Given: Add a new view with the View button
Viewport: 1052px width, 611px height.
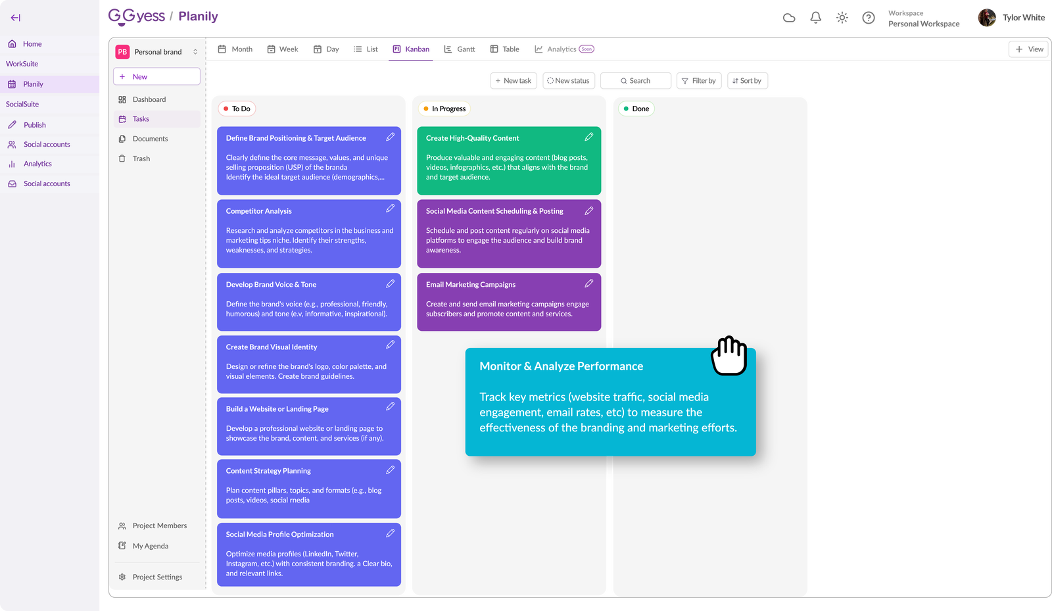Looking at the screenshot, I should click(1029, 49).
